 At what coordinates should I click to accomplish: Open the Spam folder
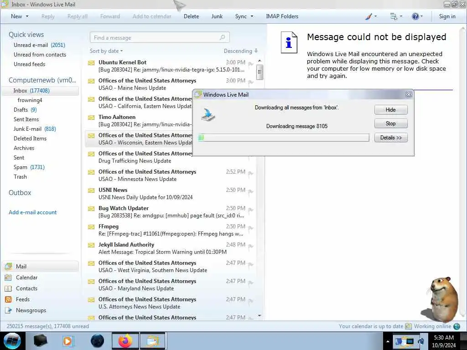pos(29,167)
